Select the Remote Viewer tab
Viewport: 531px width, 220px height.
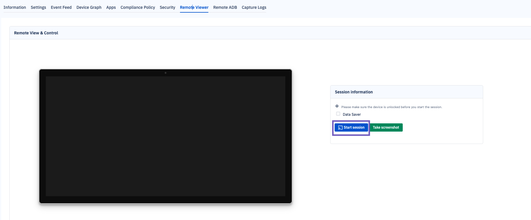coord(194,7)
